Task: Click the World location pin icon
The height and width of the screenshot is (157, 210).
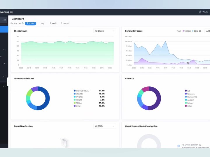Action: click(x=200, y=12)
